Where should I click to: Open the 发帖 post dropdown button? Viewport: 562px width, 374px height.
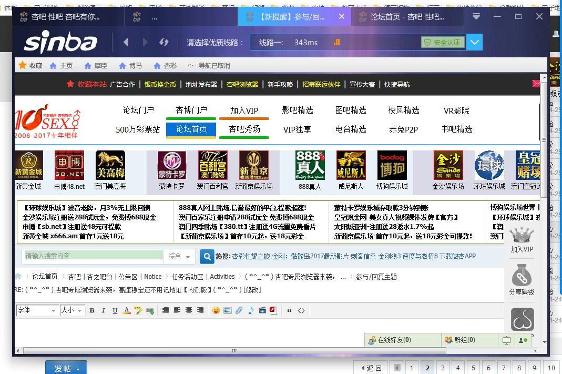pyautogui.click(x=66, y=368)
